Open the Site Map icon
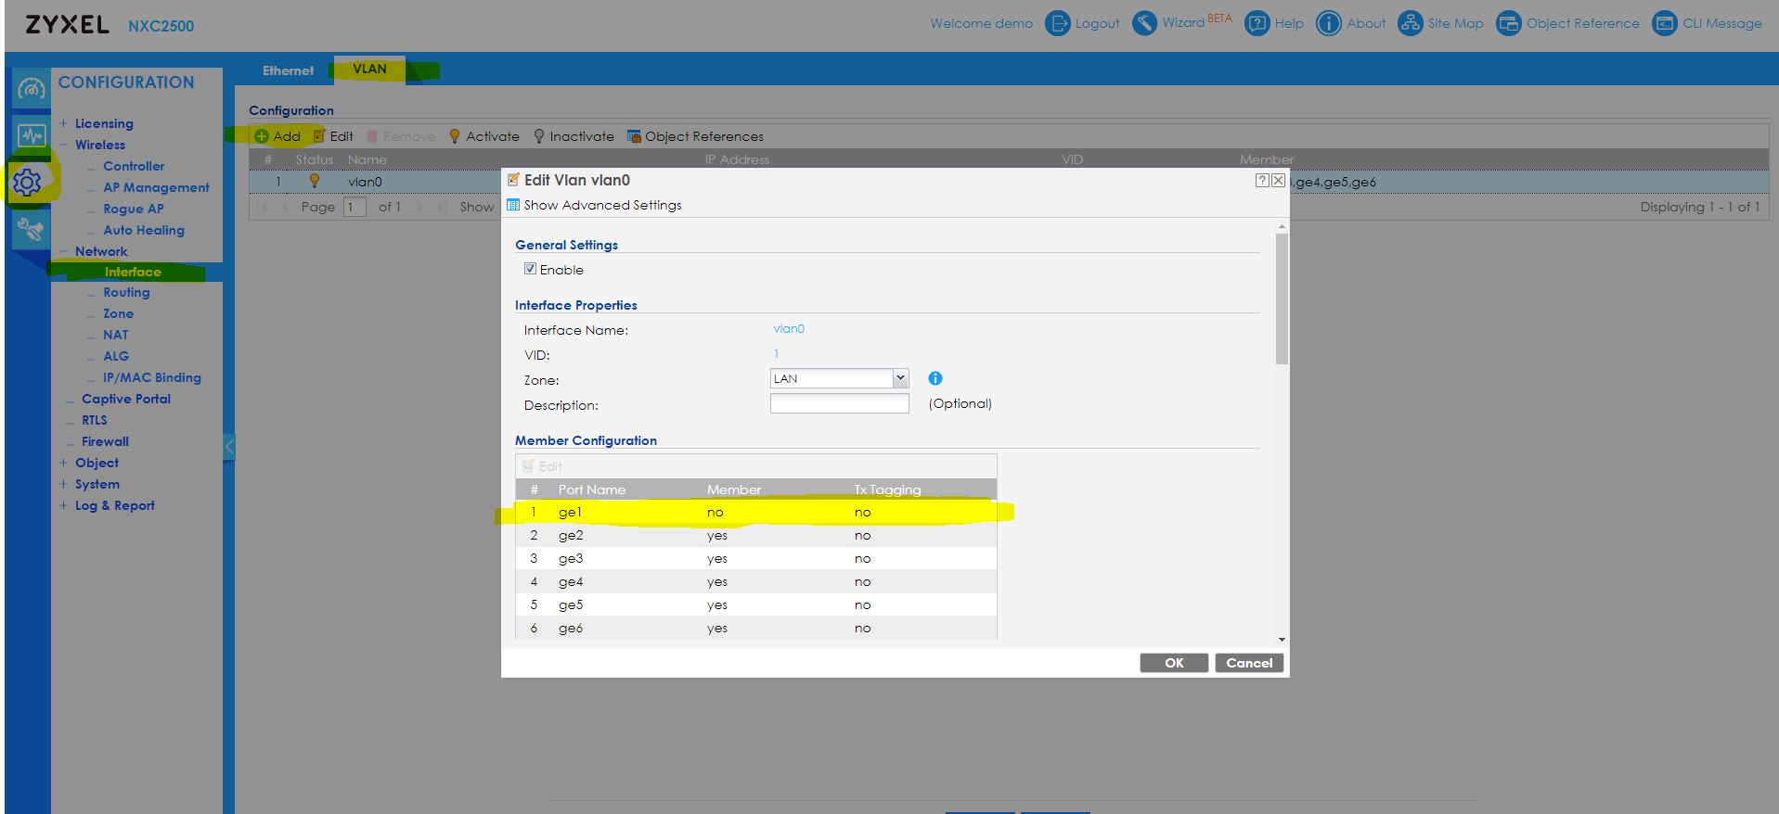 coord(1410,23)
